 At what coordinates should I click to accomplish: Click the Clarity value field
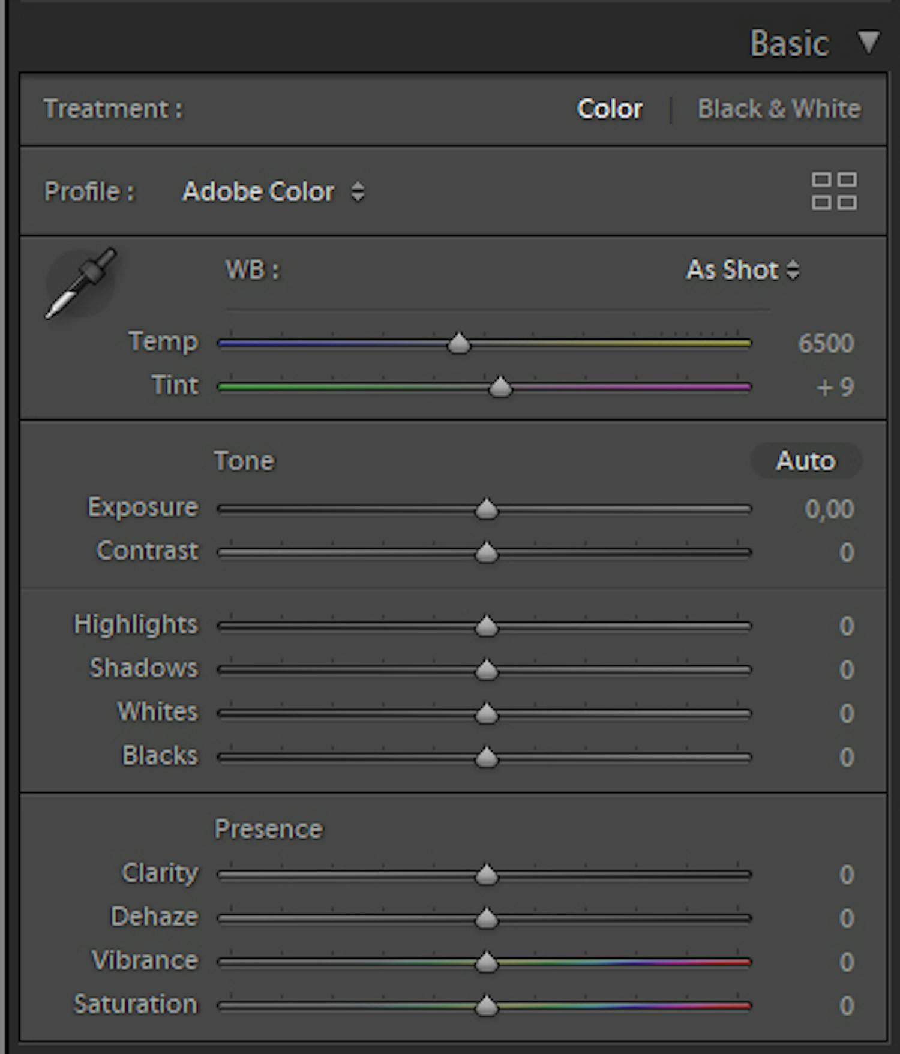pyautogui.click(x=847, y=875)
